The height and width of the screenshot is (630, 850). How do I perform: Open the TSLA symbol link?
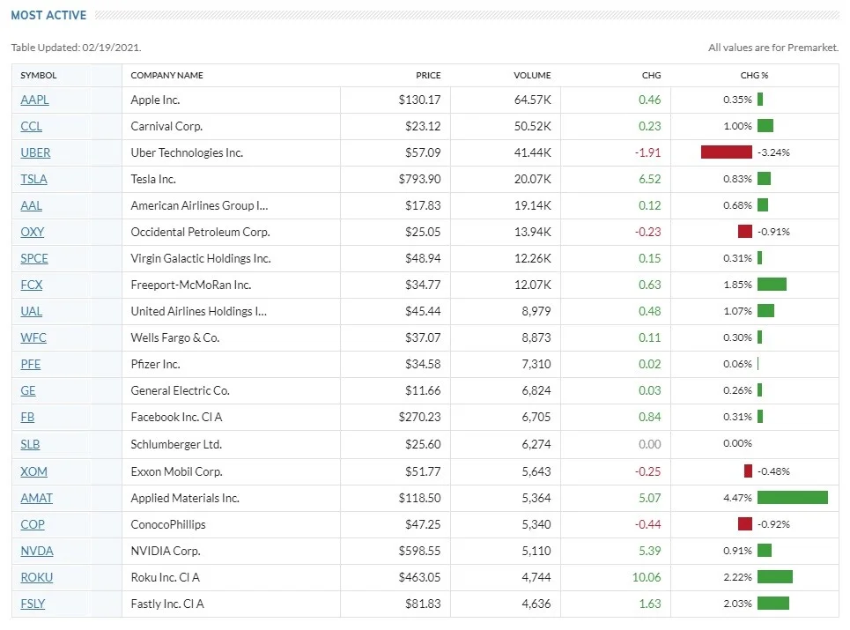pyautogui.click(x=33, y=179)
